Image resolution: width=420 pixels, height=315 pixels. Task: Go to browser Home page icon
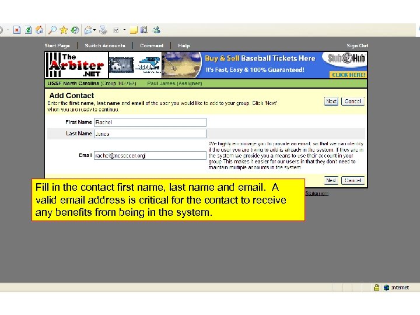click(x=40, y=30)
